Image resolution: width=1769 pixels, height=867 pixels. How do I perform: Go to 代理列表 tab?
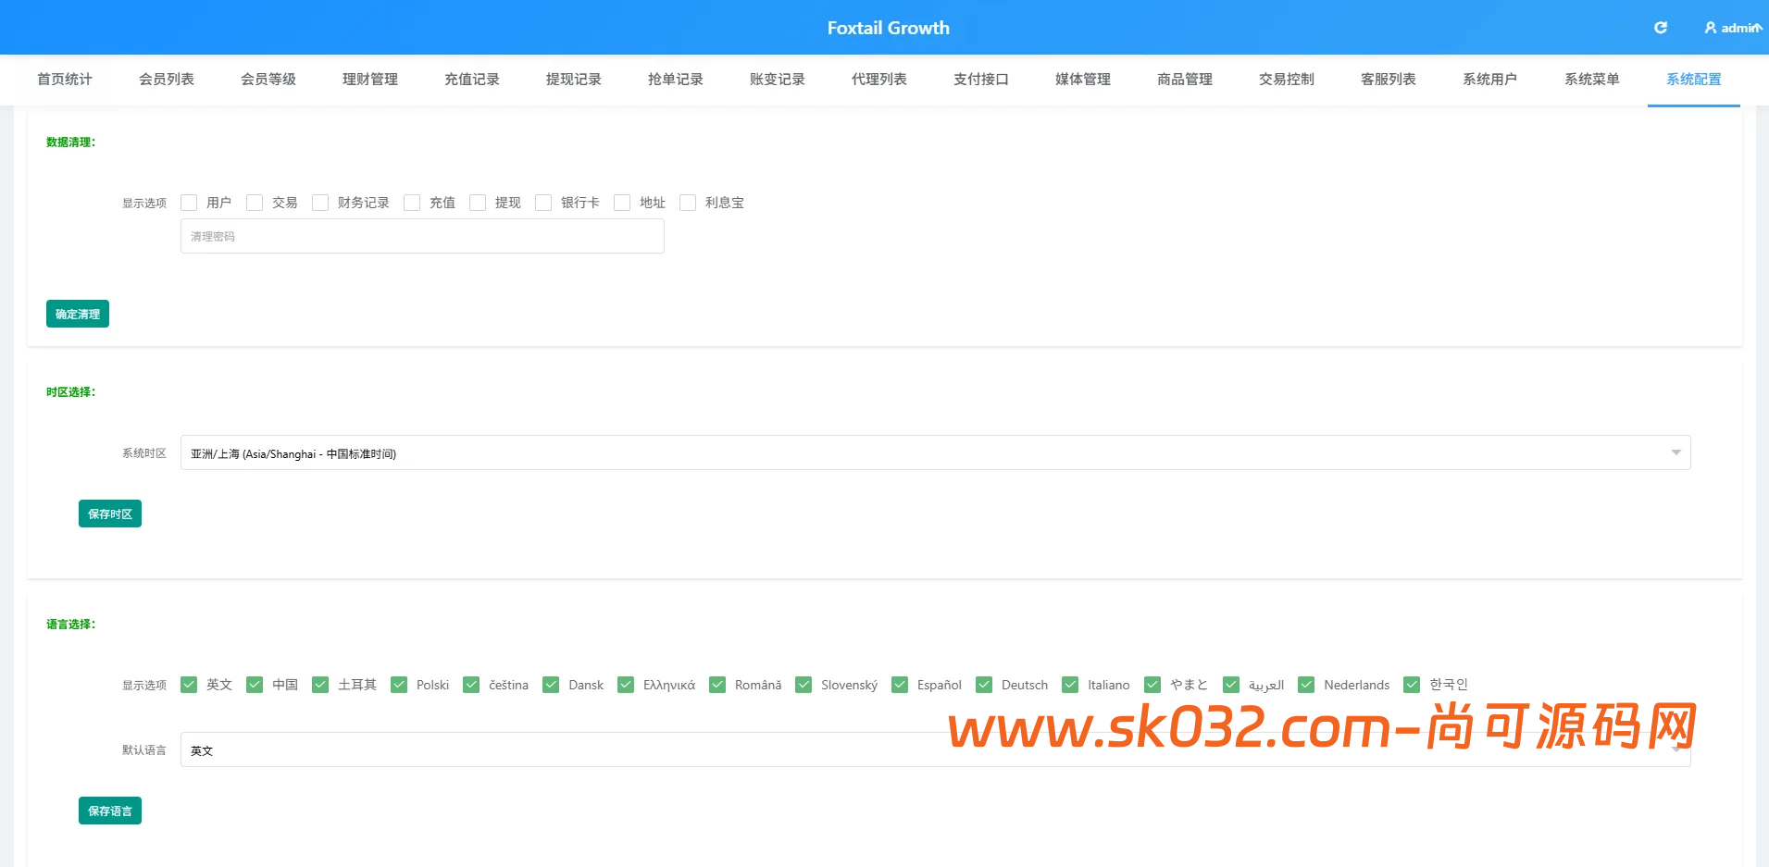click(879, 80)
